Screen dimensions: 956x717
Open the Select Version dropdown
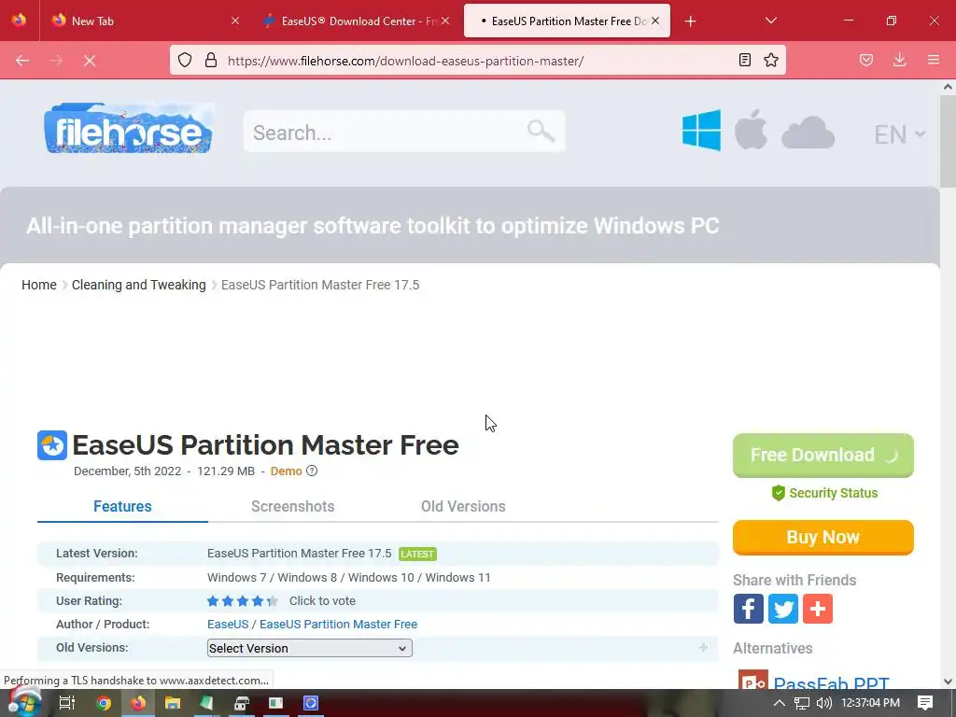310,648
